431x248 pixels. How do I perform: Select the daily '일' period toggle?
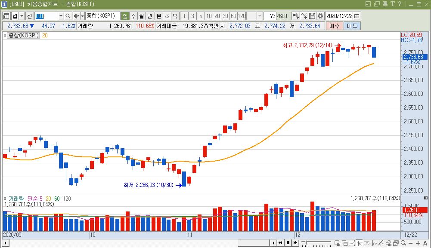coord(125,16)
